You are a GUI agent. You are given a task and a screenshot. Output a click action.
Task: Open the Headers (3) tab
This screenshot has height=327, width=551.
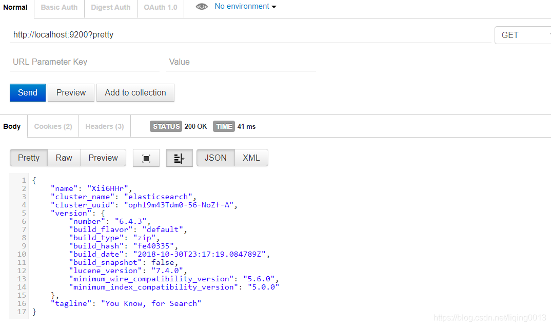tap(105, 126)
